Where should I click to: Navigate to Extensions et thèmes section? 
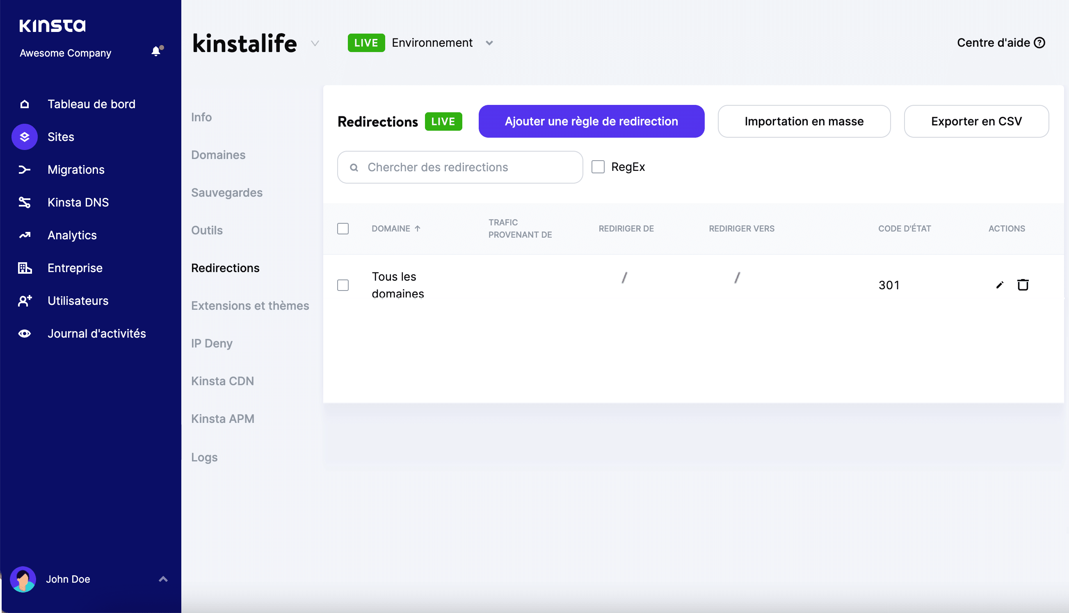(250, 305)
